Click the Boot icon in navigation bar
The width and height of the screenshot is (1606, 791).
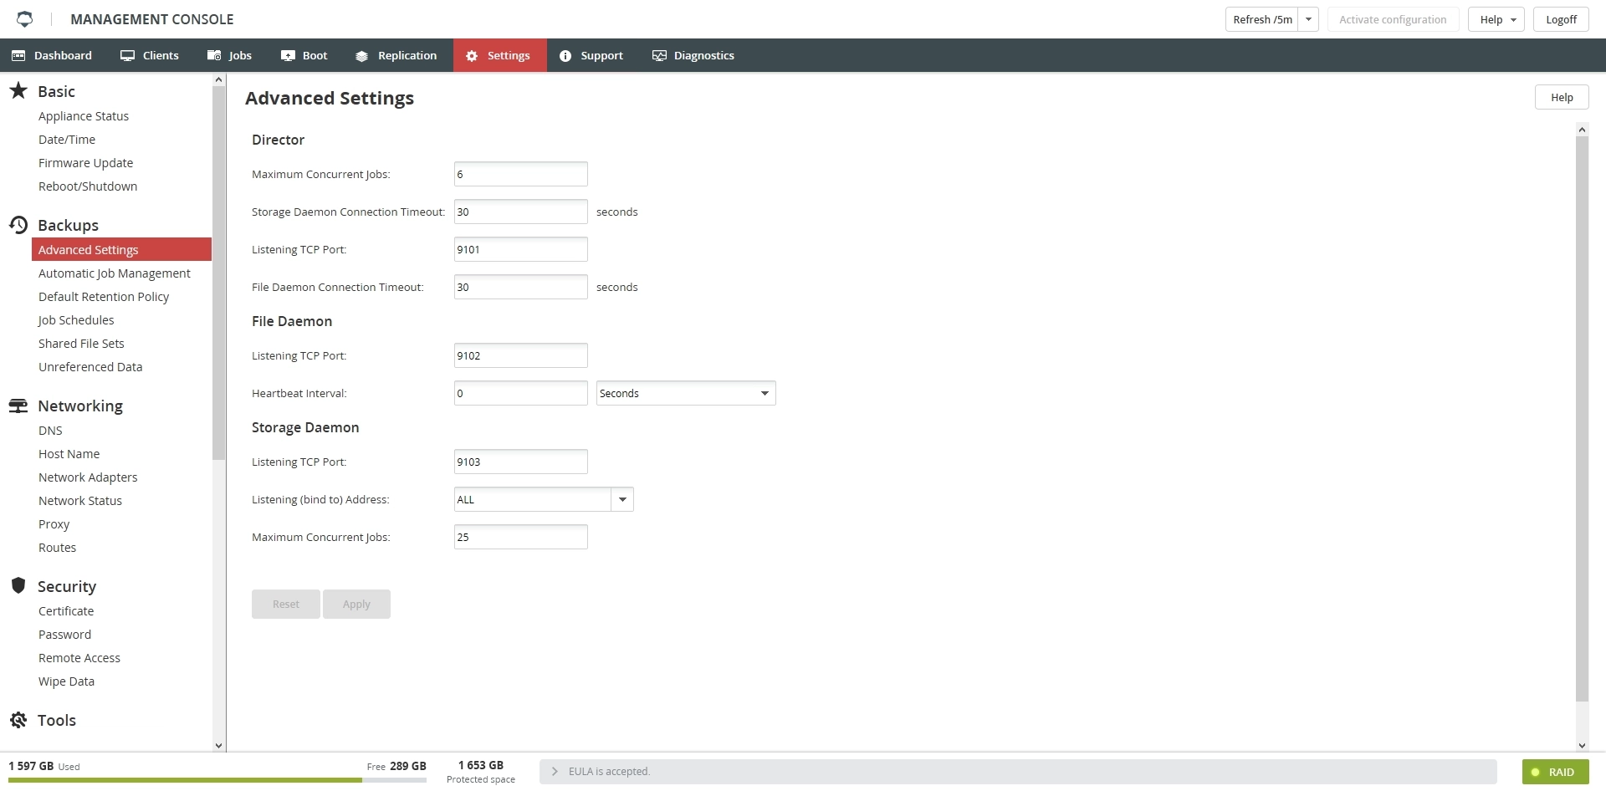pos(288,56)
